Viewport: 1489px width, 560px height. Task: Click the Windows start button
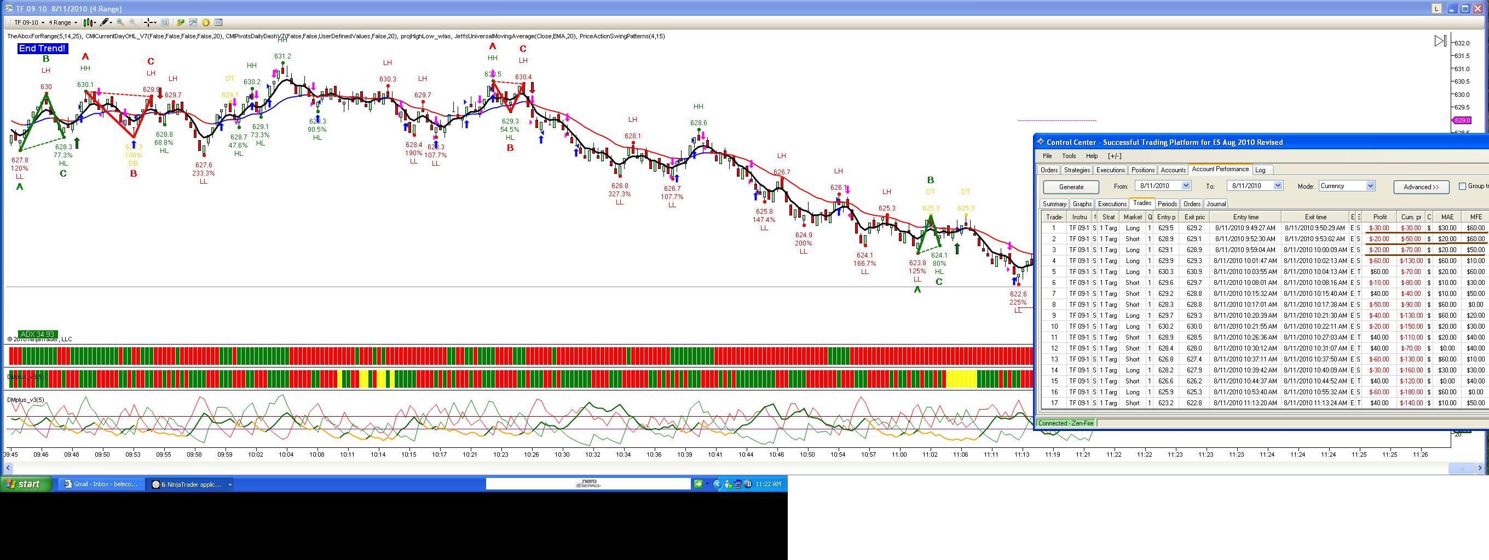pos(25,485)
